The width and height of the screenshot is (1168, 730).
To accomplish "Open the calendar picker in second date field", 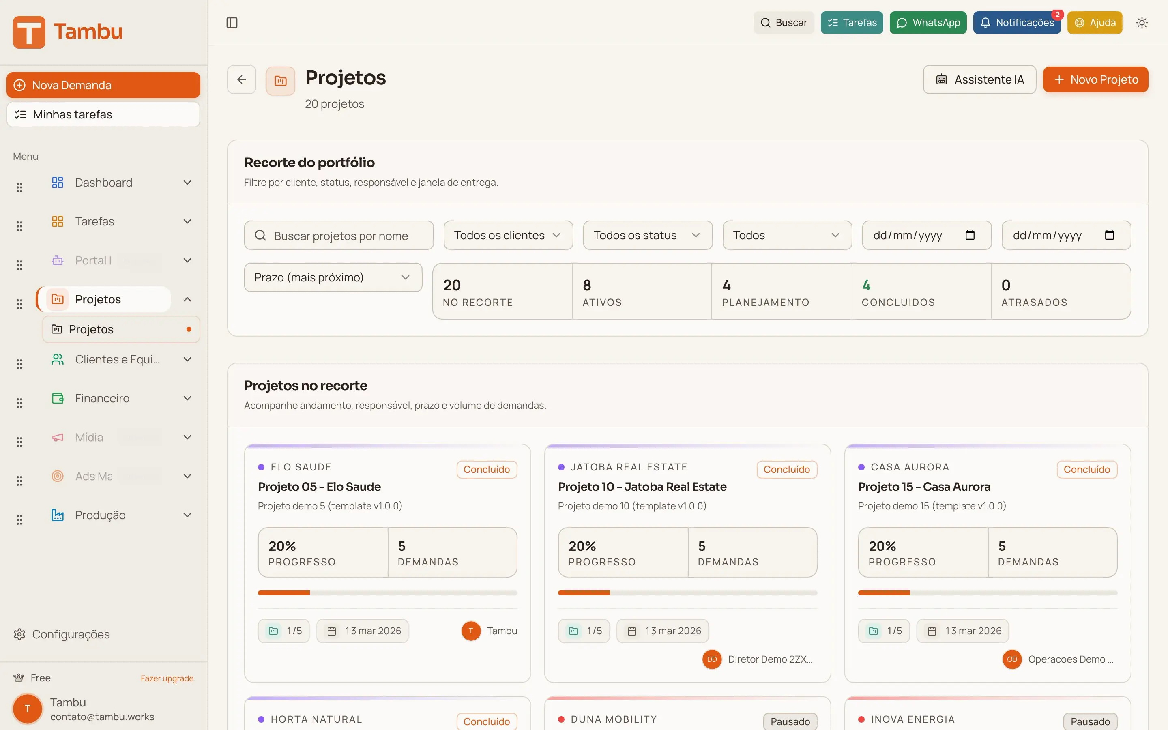I will coord(1109,235).
